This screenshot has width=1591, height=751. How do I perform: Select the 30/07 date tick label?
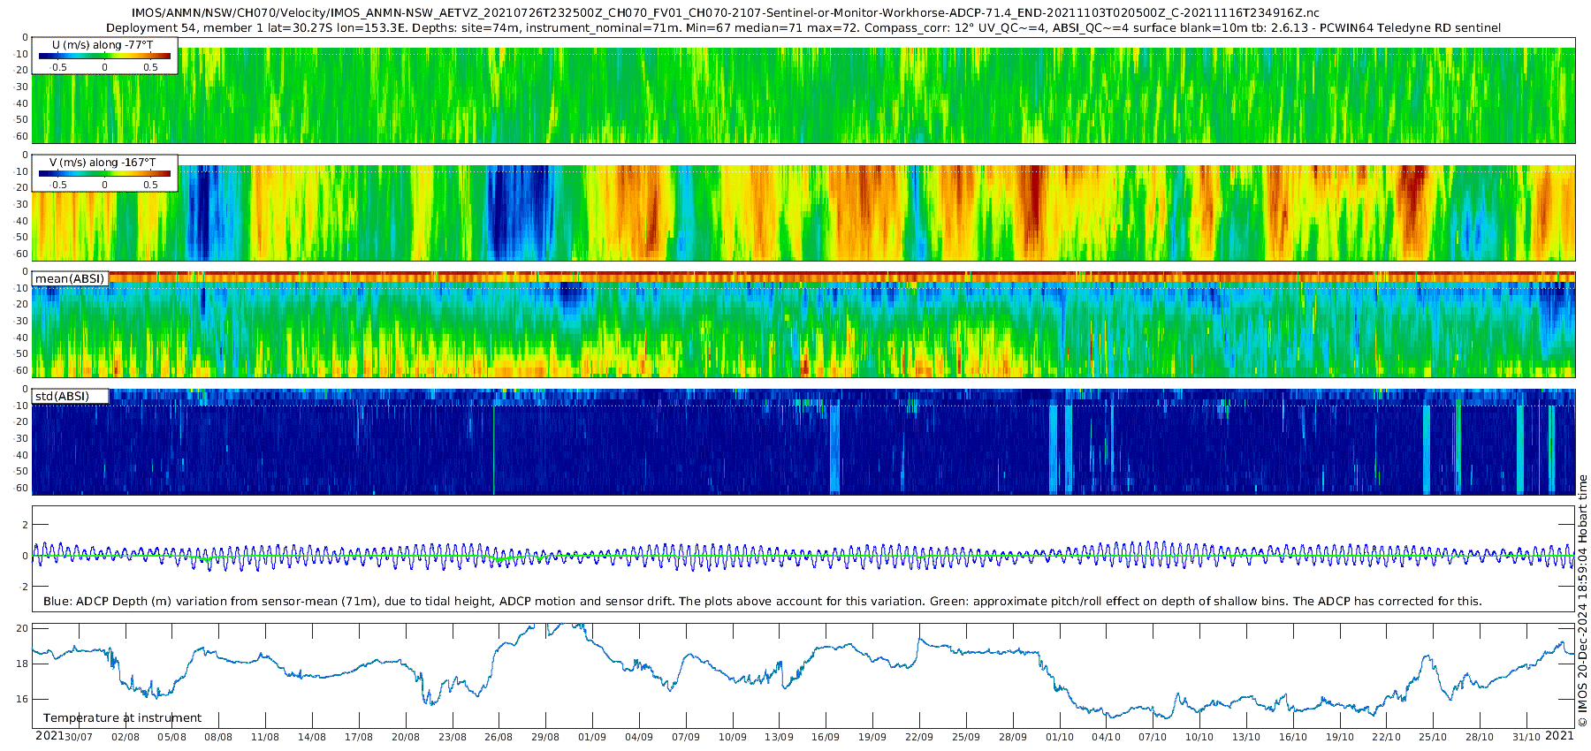coord(79,737)
